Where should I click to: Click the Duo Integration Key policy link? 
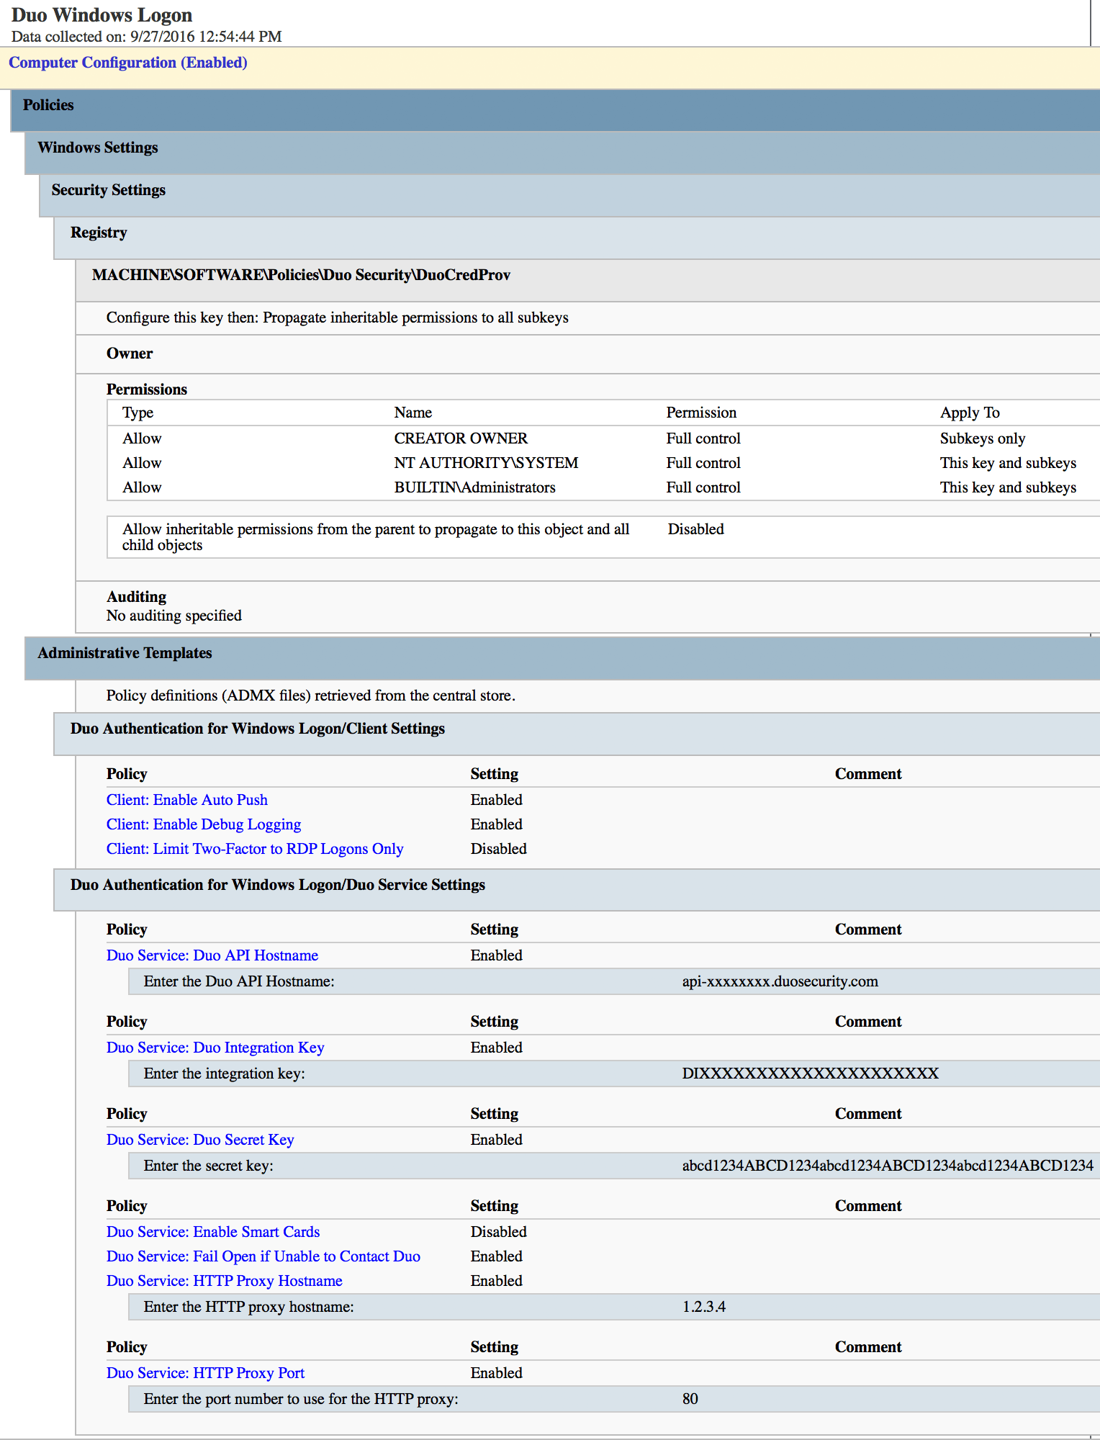pos(215,1048)
